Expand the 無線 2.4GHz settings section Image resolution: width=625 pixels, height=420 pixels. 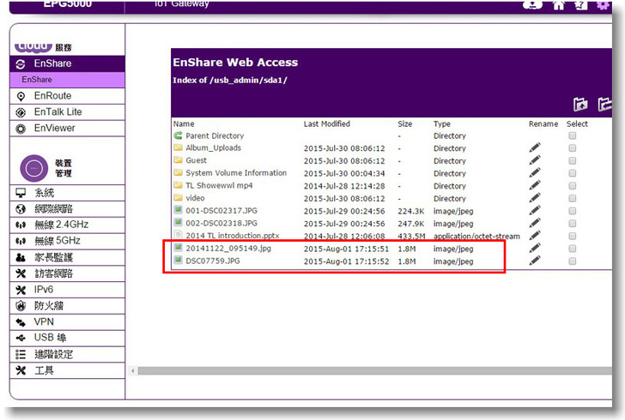(x=61, y=225)
